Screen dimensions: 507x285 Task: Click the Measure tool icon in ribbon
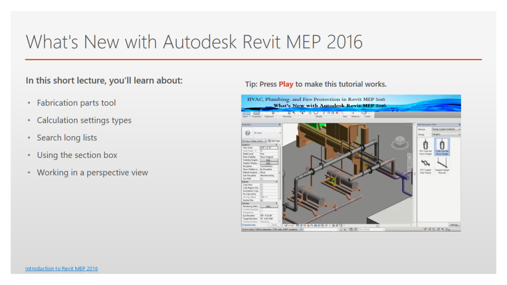[354, 113]
